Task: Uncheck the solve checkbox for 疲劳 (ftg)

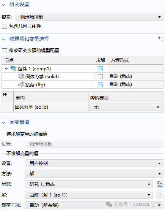Action: [101, 84]
